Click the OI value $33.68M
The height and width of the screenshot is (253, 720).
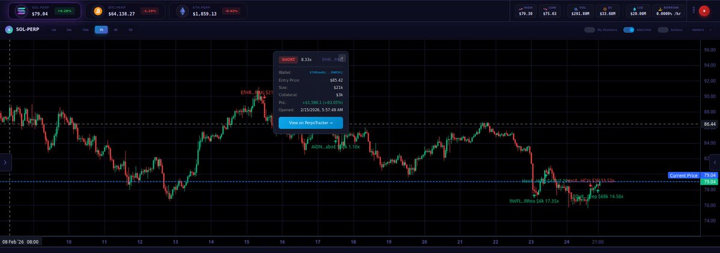608,14
